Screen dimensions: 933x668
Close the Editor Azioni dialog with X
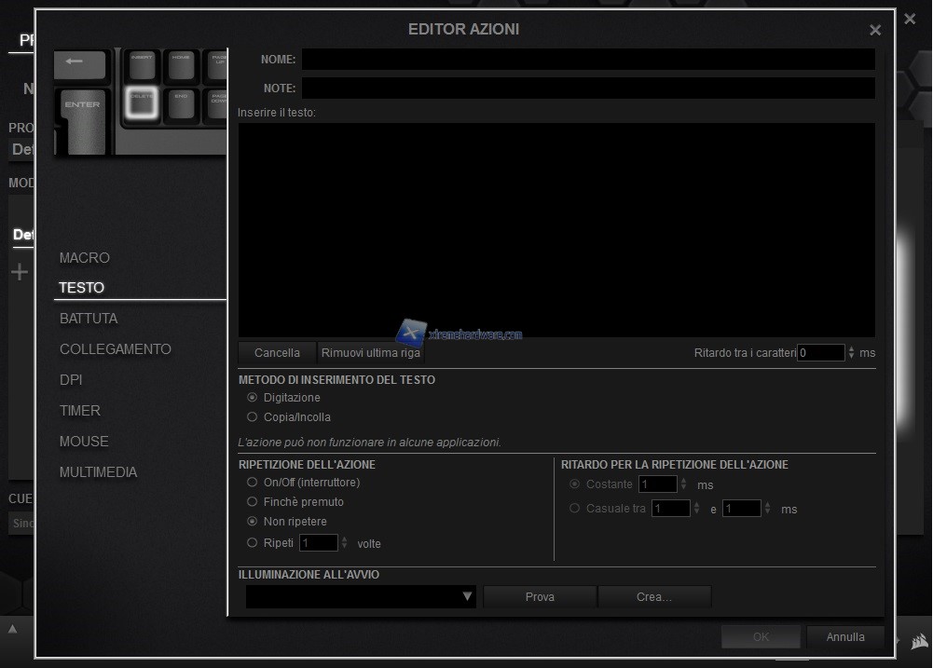pos(874,30)
